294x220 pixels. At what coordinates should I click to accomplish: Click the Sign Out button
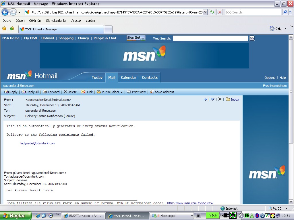coord(136,38)
